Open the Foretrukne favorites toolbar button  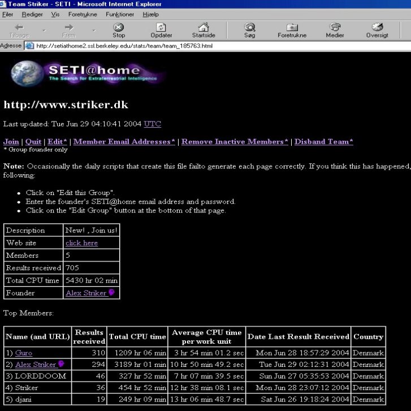click(x=292, y=30)
